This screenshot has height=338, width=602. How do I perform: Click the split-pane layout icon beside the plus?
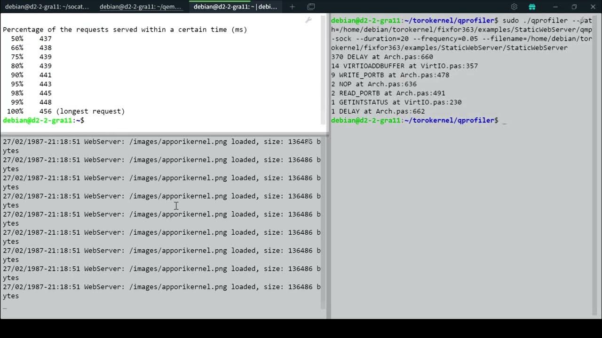(311, 7)
